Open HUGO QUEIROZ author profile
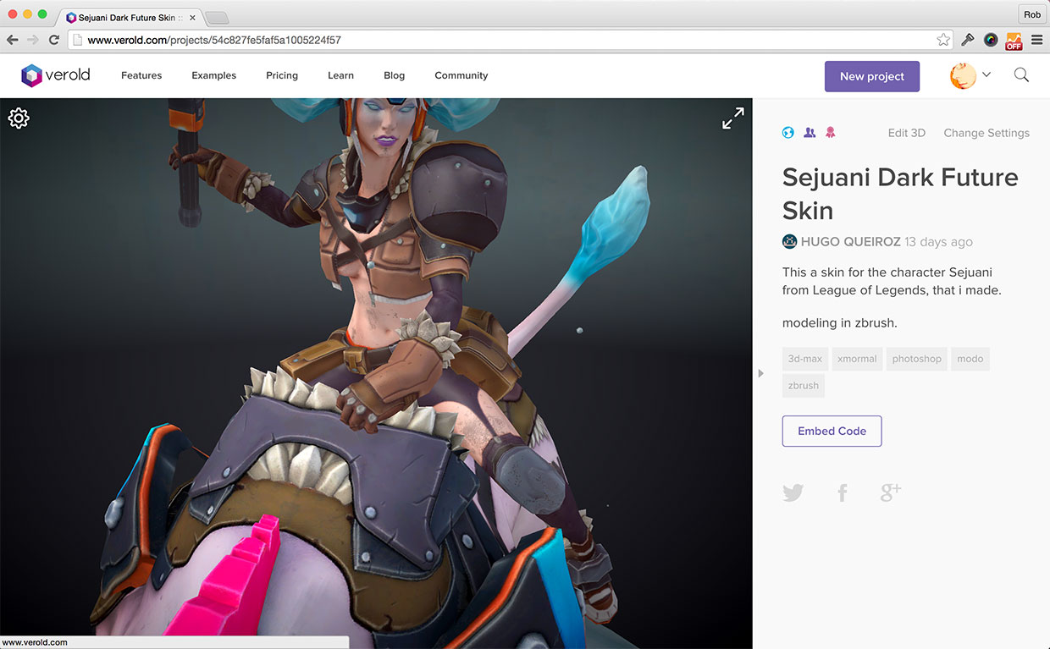The height and width of the screenshot is (649, 1050). click(851, 242)
